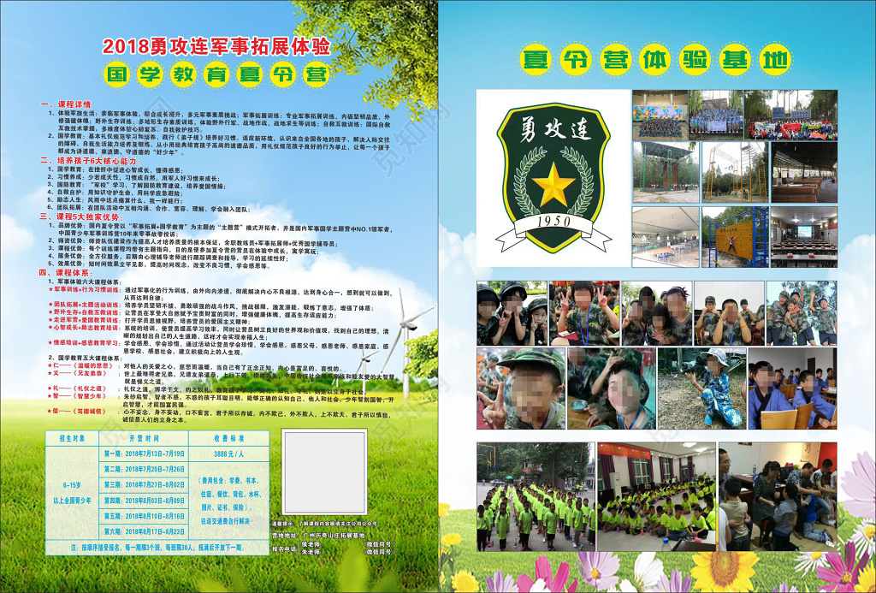This screenshot has width=876, height=593.
Task: Click the line "2、习惯养成" under core abilities
Action: (x=133, y=178)
